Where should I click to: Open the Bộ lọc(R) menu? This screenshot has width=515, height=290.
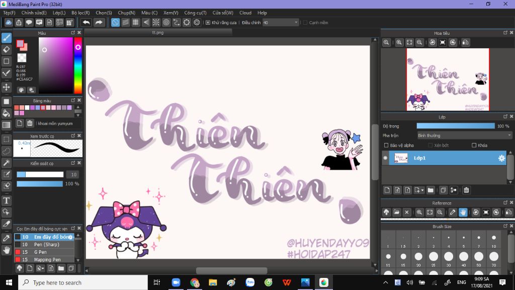pos(80,13)
